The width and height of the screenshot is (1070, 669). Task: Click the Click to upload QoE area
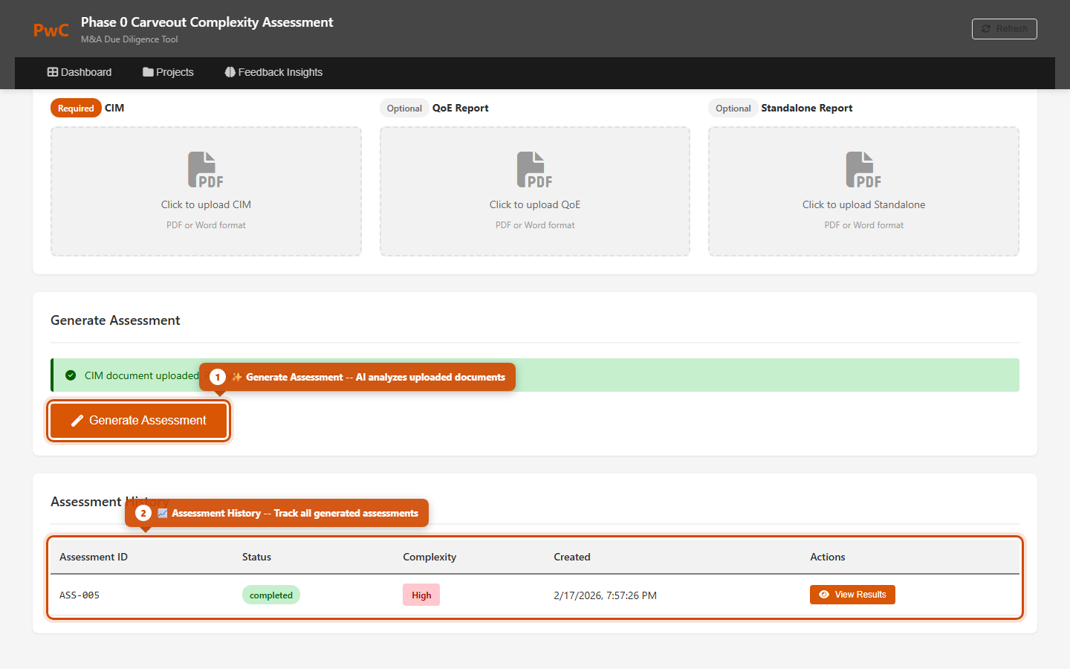[x=534, y=204]
